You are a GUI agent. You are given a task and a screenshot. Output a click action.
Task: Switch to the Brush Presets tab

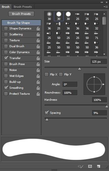tap(23, 7)
